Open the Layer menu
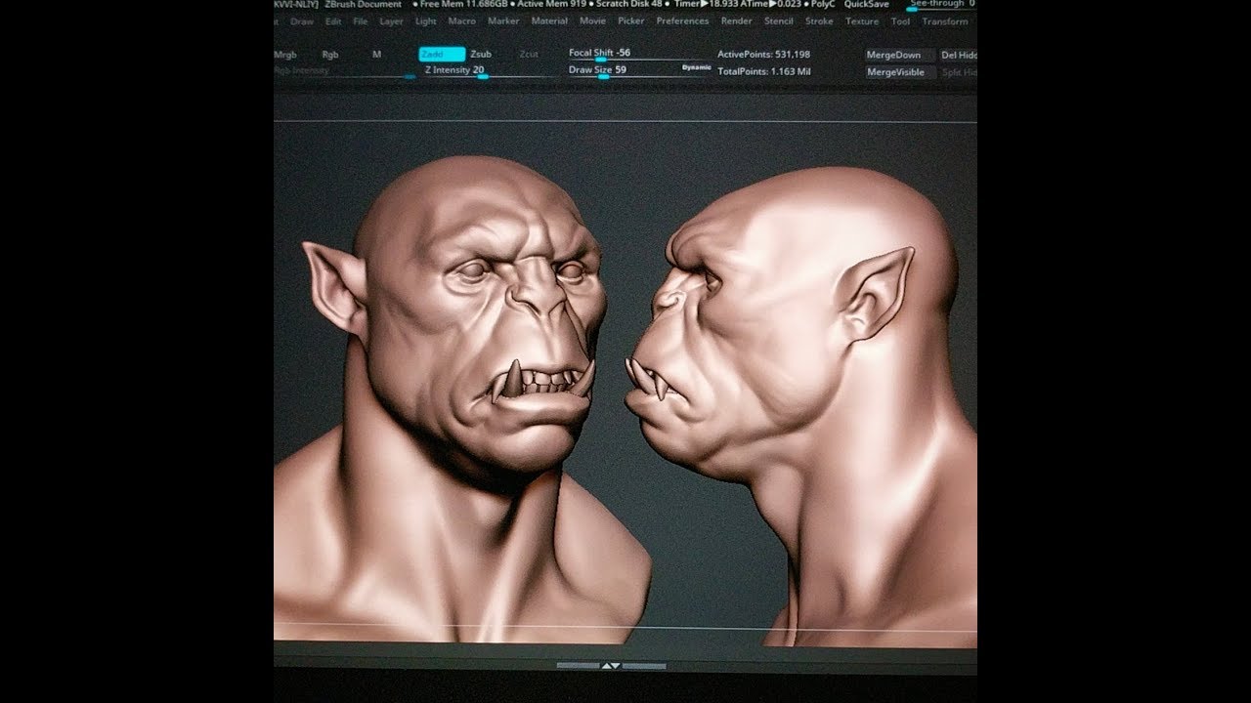Screen dimensions: 1251x703 391,21
